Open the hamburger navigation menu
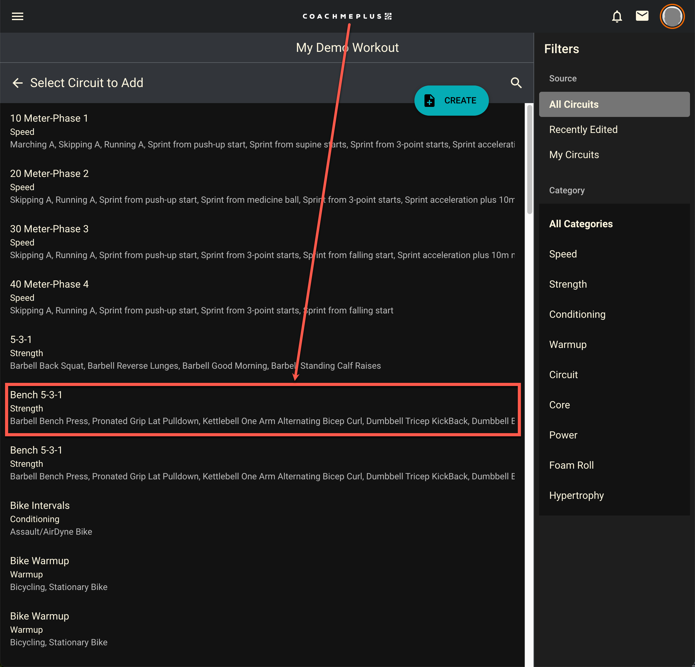 pos(17,16)
